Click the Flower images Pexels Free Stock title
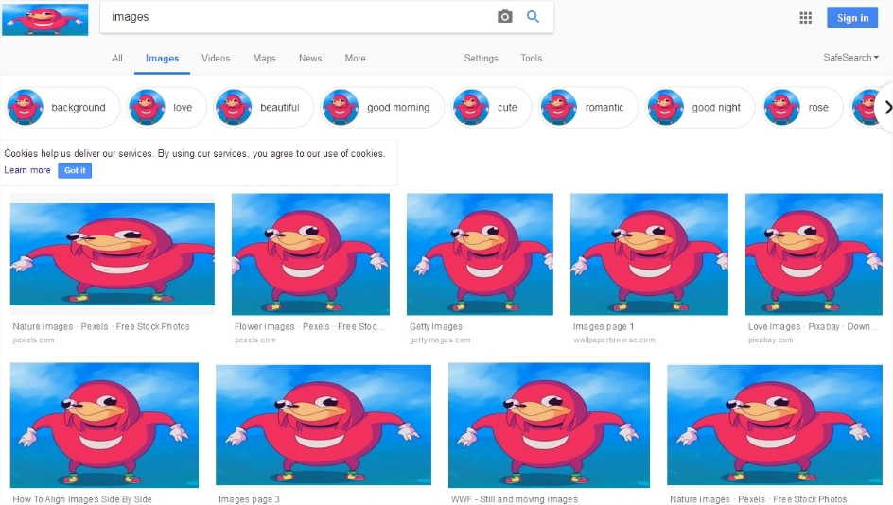Viewport: 893px width, 505px height. [x=309, y=327]
